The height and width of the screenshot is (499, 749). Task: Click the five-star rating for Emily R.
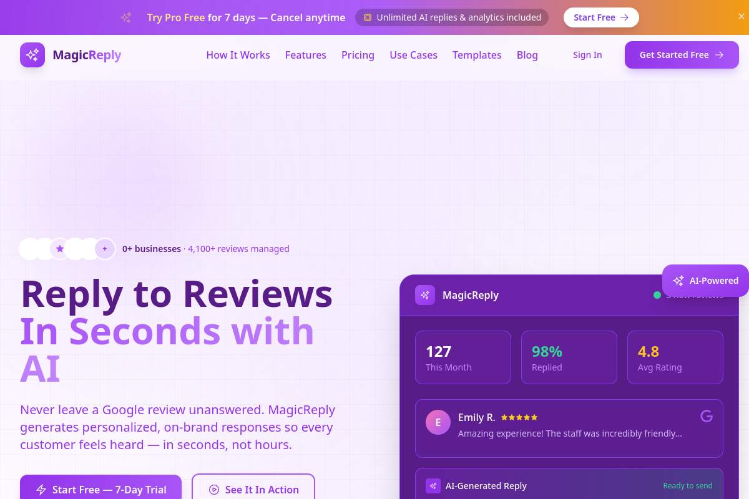click(x=519, y=417)
